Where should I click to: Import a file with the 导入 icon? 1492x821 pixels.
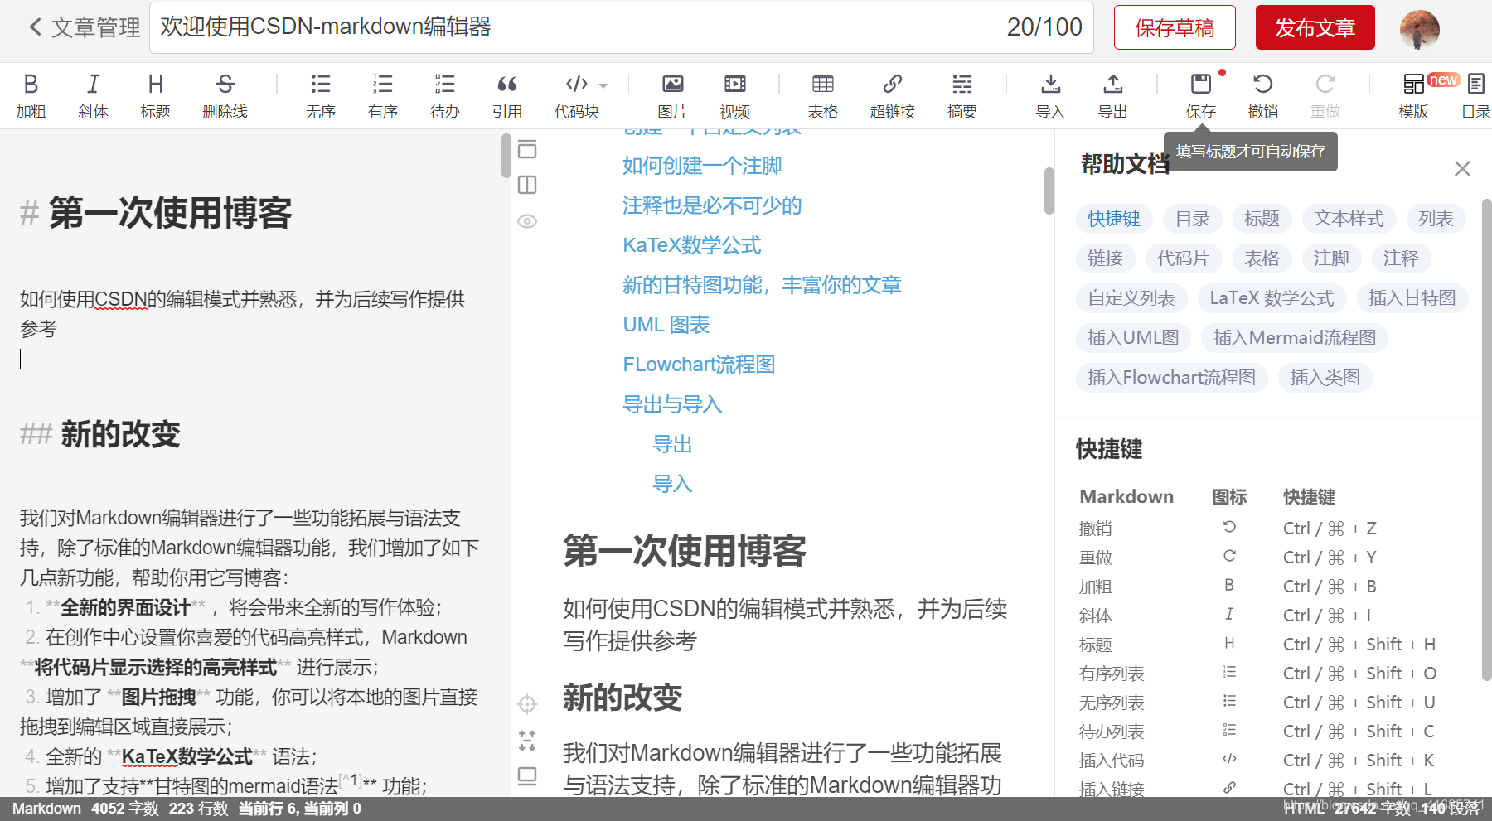pyautogui.click(x=1050, y=95)
